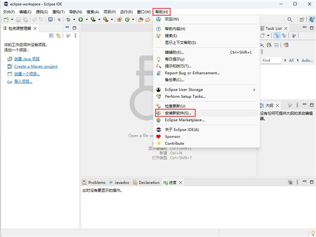The width and height of the screenshot is (316, 237).
Task: Click the magnifier search icon in top-right toolbar
Action: (x=289, y=19)
